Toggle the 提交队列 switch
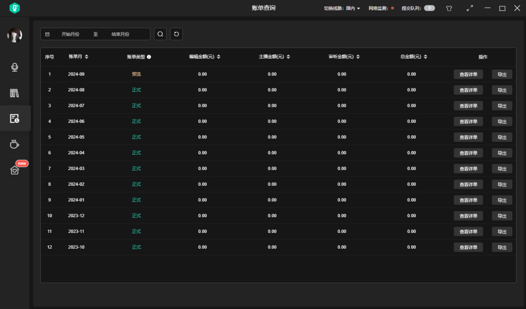The height and width of the screenshot is (309, 526). [x=429, y=8]
